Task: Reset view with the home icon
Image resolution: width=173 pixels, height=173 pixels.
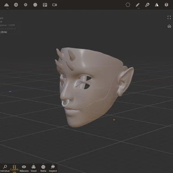Action: coord(169,26)
